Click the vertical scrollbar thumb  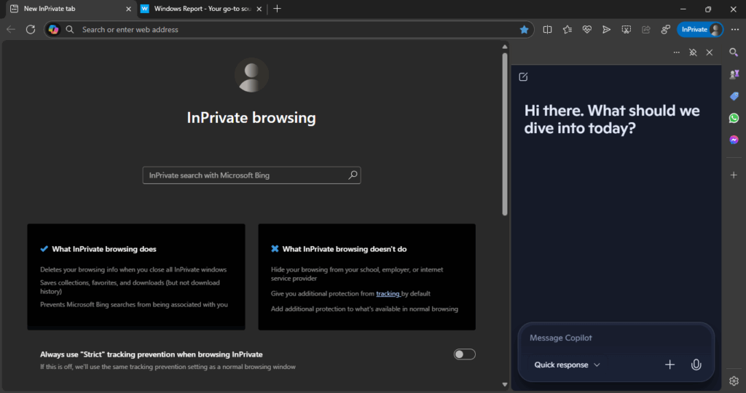pos(505,135)
